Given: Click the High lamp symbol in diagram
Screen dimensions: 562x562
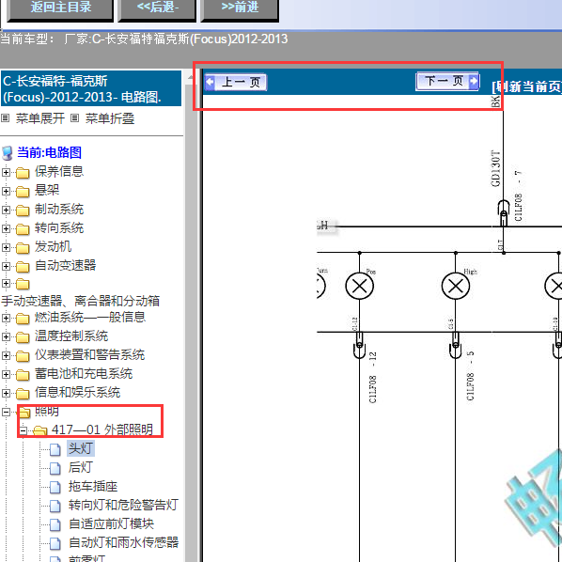Looking at the screenshot, I should [x=456, y=286].
